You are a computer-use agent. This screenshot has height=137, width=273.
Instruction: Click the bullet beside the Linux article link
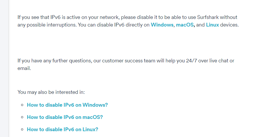coord(22,130)
